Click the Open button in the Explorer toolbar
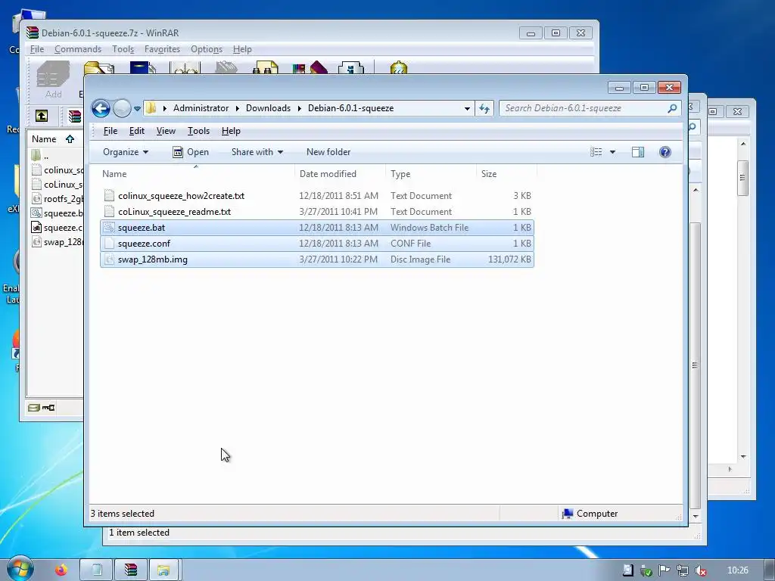 click(191, 151)
